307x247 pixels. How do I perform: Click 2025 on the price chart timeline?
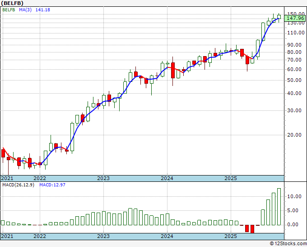[x=231, y=178]
